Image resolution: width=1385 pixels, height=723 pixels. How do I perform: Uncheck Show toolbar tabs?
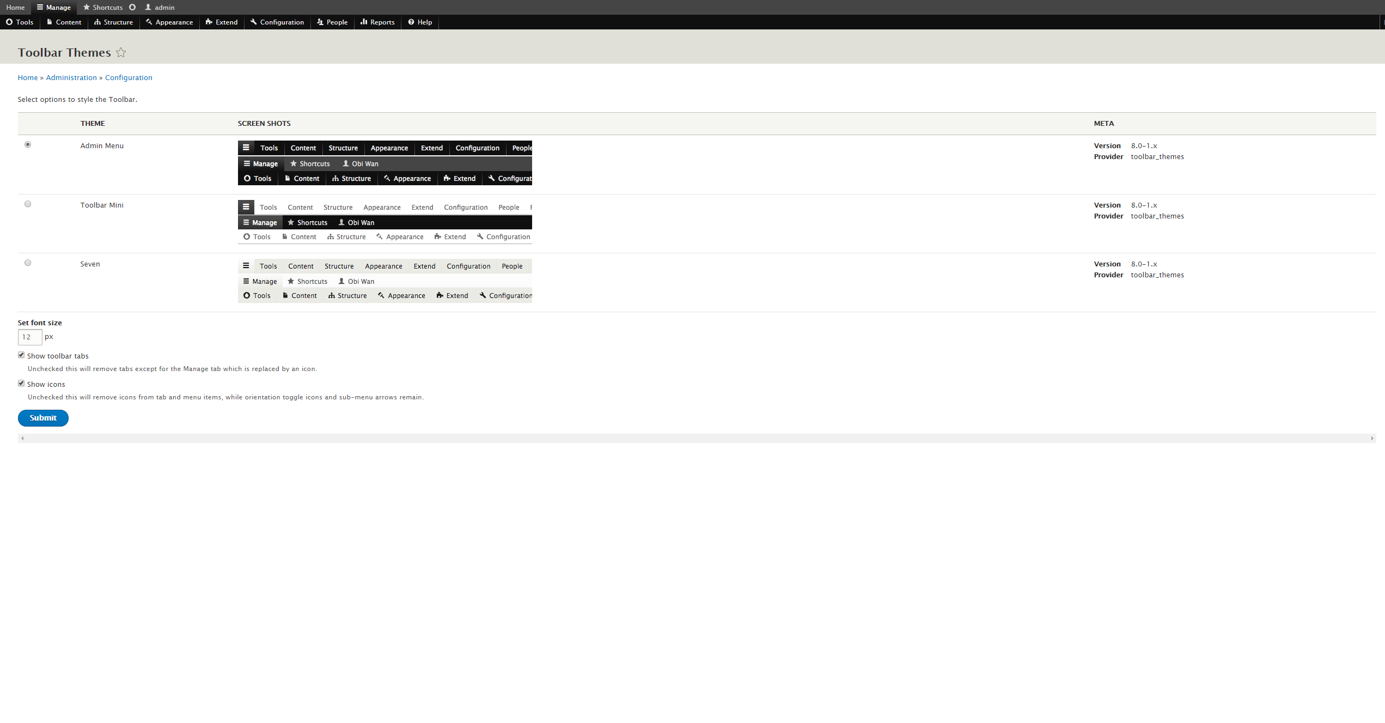[x=21, y=355]
